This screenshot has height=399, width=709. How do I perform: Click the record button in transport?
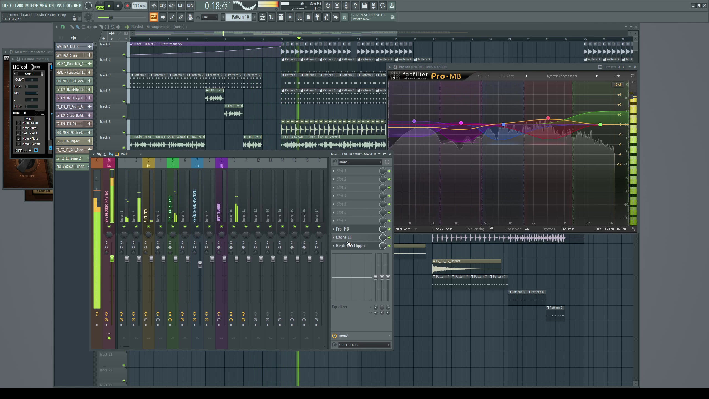[127, 6]
